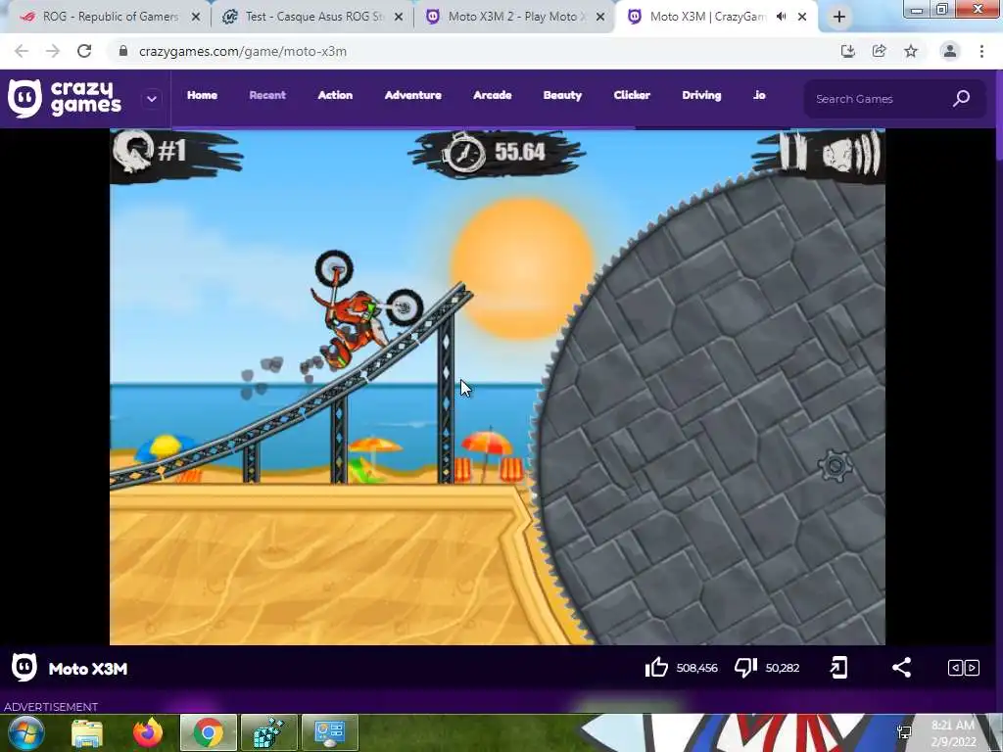
Task: Select the Beauty category
Action: (562, 95)
